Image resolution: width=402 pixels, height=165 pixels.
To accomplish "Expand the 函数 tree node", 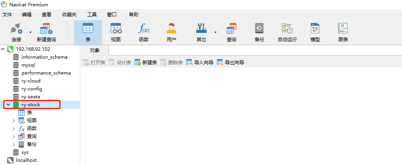I will (x=14, y=129).
